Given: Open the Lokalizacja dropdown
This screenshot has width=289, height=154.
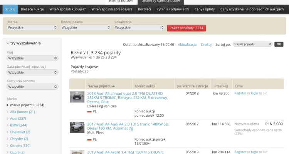Looking at the screenshot, I should 139,28.
